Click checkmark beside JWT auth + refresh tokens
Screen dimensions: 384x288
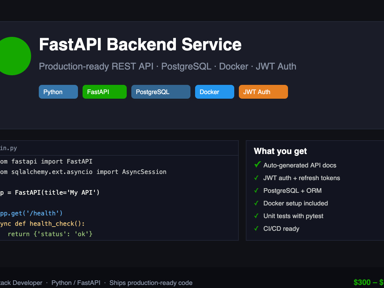click(x=257, y=178)
